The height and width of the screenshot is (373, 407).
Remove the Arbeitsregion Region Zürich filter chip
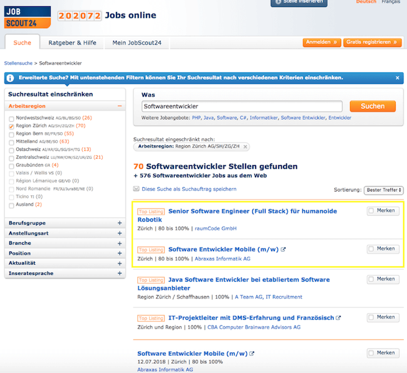(x=245, y=146)
